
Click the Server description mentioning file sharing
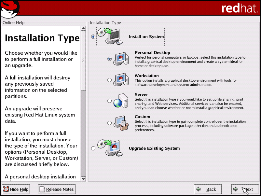click(189, 104)
